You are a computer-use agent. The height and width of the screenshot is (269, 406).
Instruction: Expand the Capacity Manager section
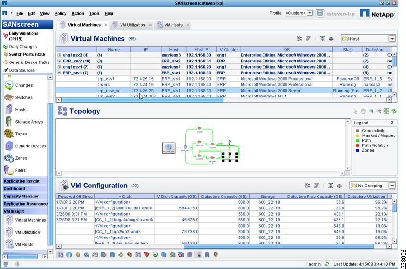pyautogui.click(x=25, y=196)
